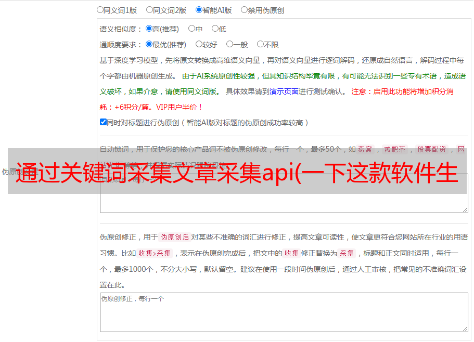The width and height of the screenshot is (474, 342).
Task: Select the 同义词2版 radio option
Action: click(149, 9)
